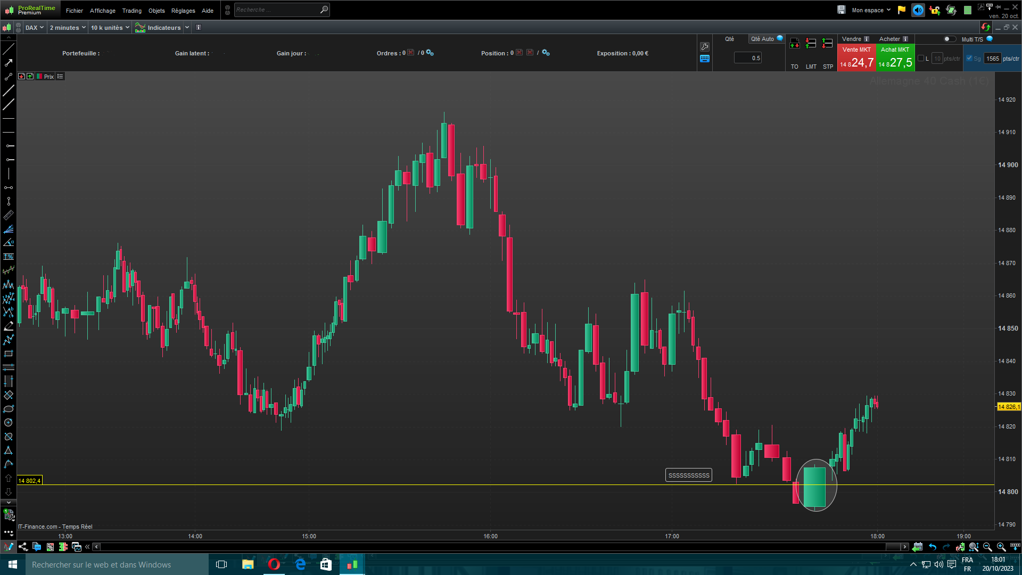Enable the L limit checkbox
The width and height of the screenshot is (1022, 575).
921,59
